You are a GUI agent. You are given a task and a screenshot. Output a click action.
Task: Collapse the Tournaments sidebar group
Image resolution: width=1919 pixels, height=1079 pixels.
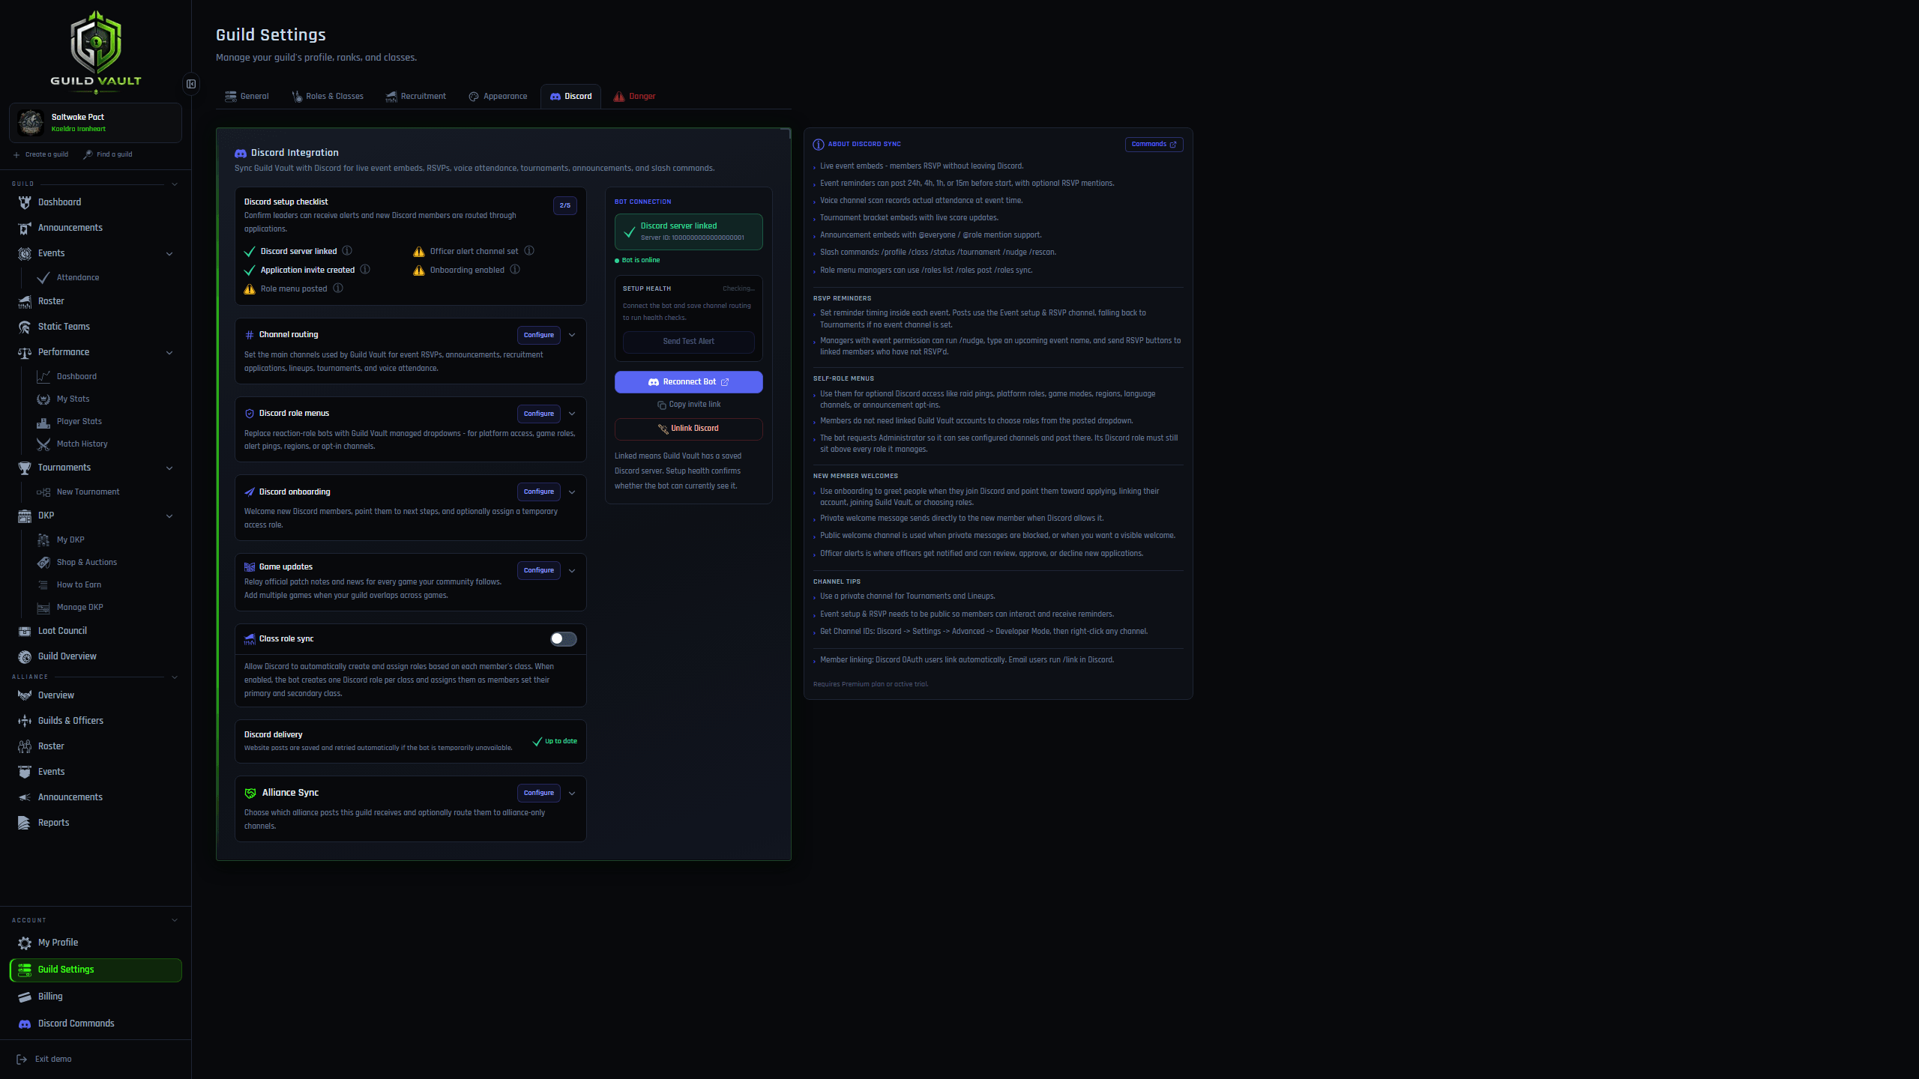pyautogui.click(x=169, y=468)
